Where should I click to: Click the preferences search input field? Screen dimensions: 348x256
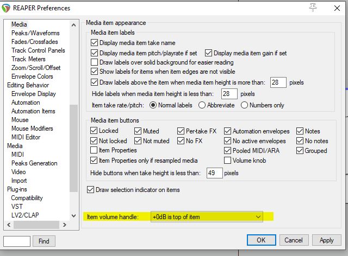click(x=17, y=241)
